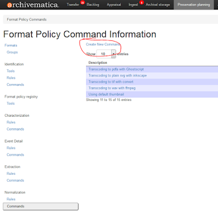
Task: Select the Preservation planning tab
Action: click(193, 4)
